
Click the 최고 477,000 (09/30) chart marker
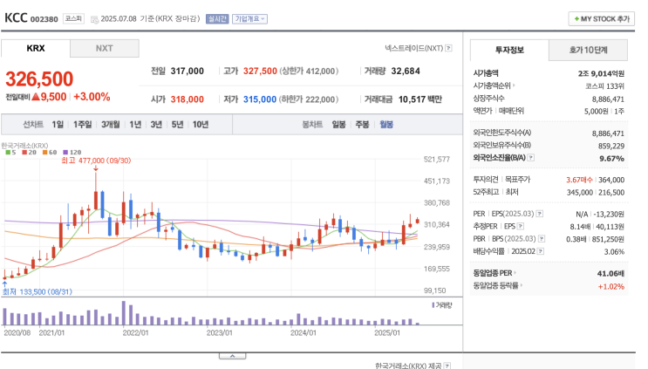tap(96, 161)
